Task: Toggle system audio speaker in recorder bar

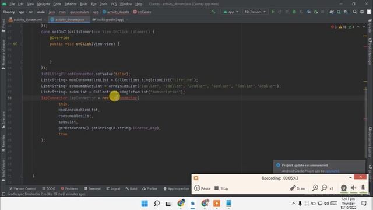Action: point(354,188)
